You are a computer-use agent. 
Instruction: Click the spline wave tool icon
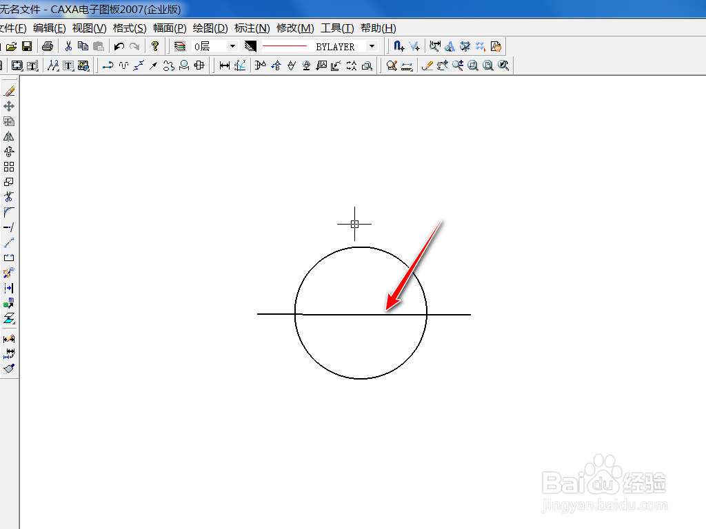click(x=123, y=65)
